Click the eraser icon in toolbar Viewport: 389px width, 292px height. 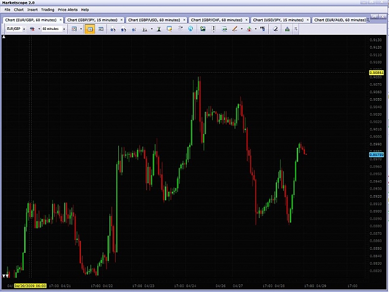tap(275, 29)
